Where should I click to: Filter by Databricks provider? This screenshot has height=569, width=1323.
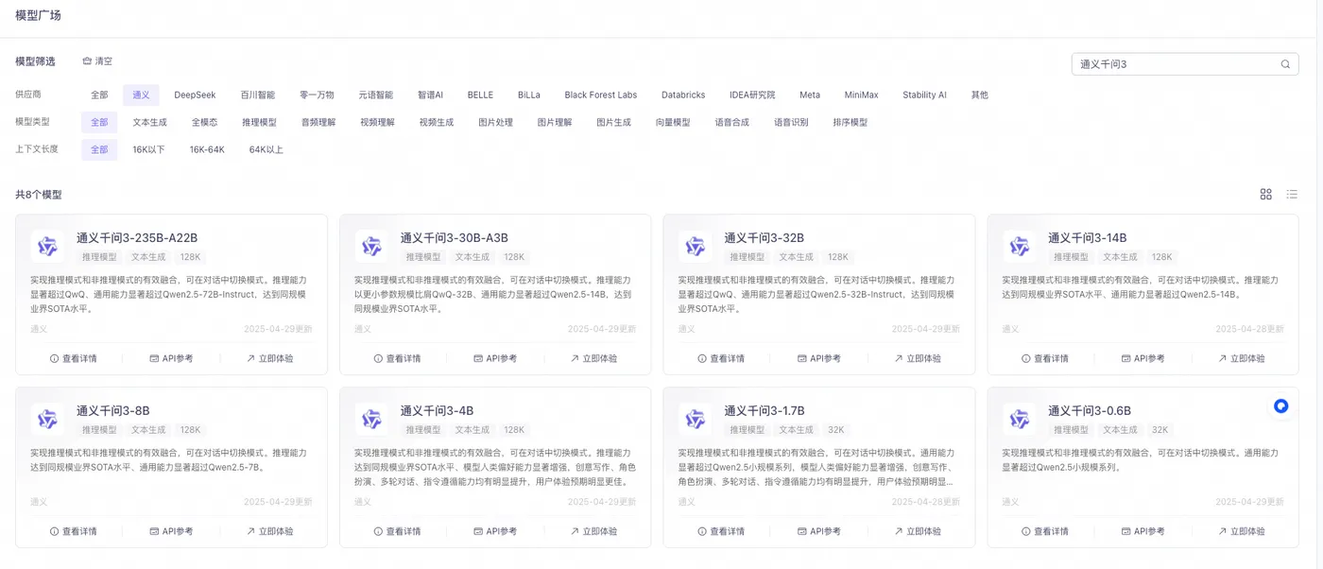(x=683, y=95)
